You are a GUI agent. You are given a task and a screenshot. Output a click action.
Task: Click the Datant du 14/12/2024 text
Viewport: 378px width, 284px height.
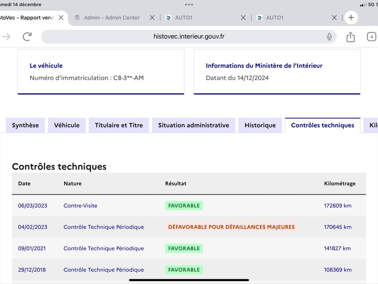click(237, 78)
